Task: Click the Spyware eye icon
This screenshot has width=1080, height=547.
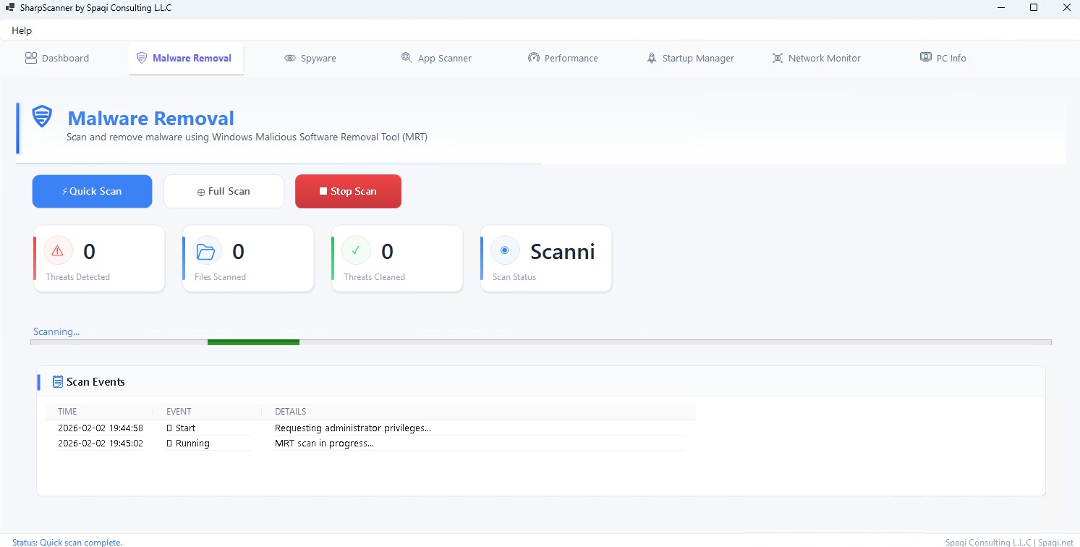Action: [290, 57]
